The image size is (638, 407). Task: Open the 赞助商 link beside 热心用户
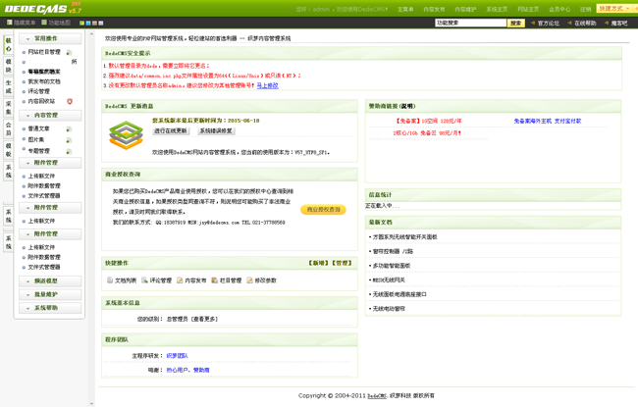point(201,370)
